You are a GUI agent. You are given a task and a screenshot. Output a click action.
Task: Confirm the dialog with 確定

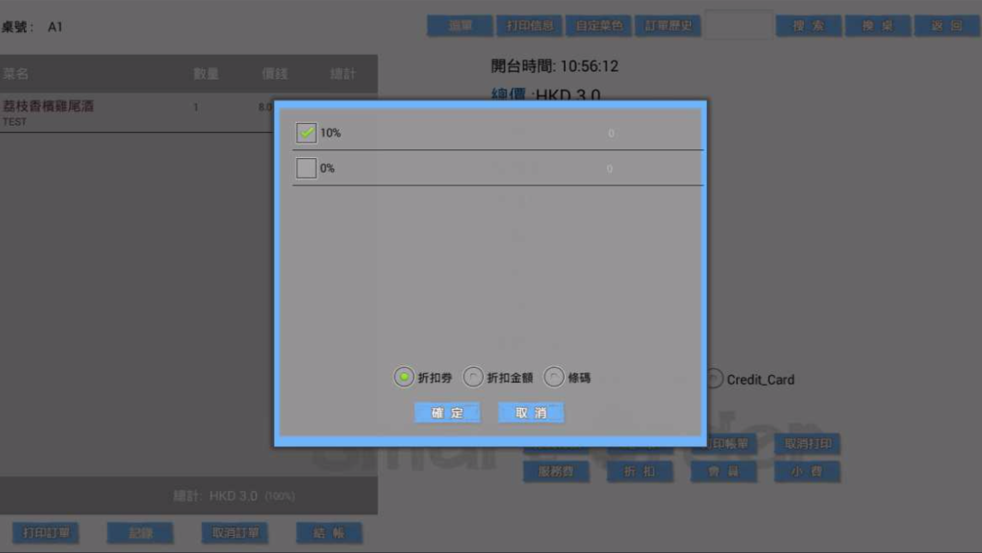pyautogui.click(x=447, y=412)
